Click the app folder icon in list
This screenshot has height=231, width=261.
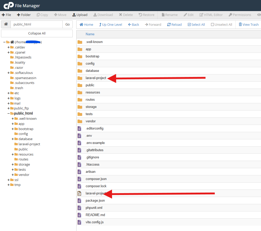pyautogui.click(x=80, y=49)
